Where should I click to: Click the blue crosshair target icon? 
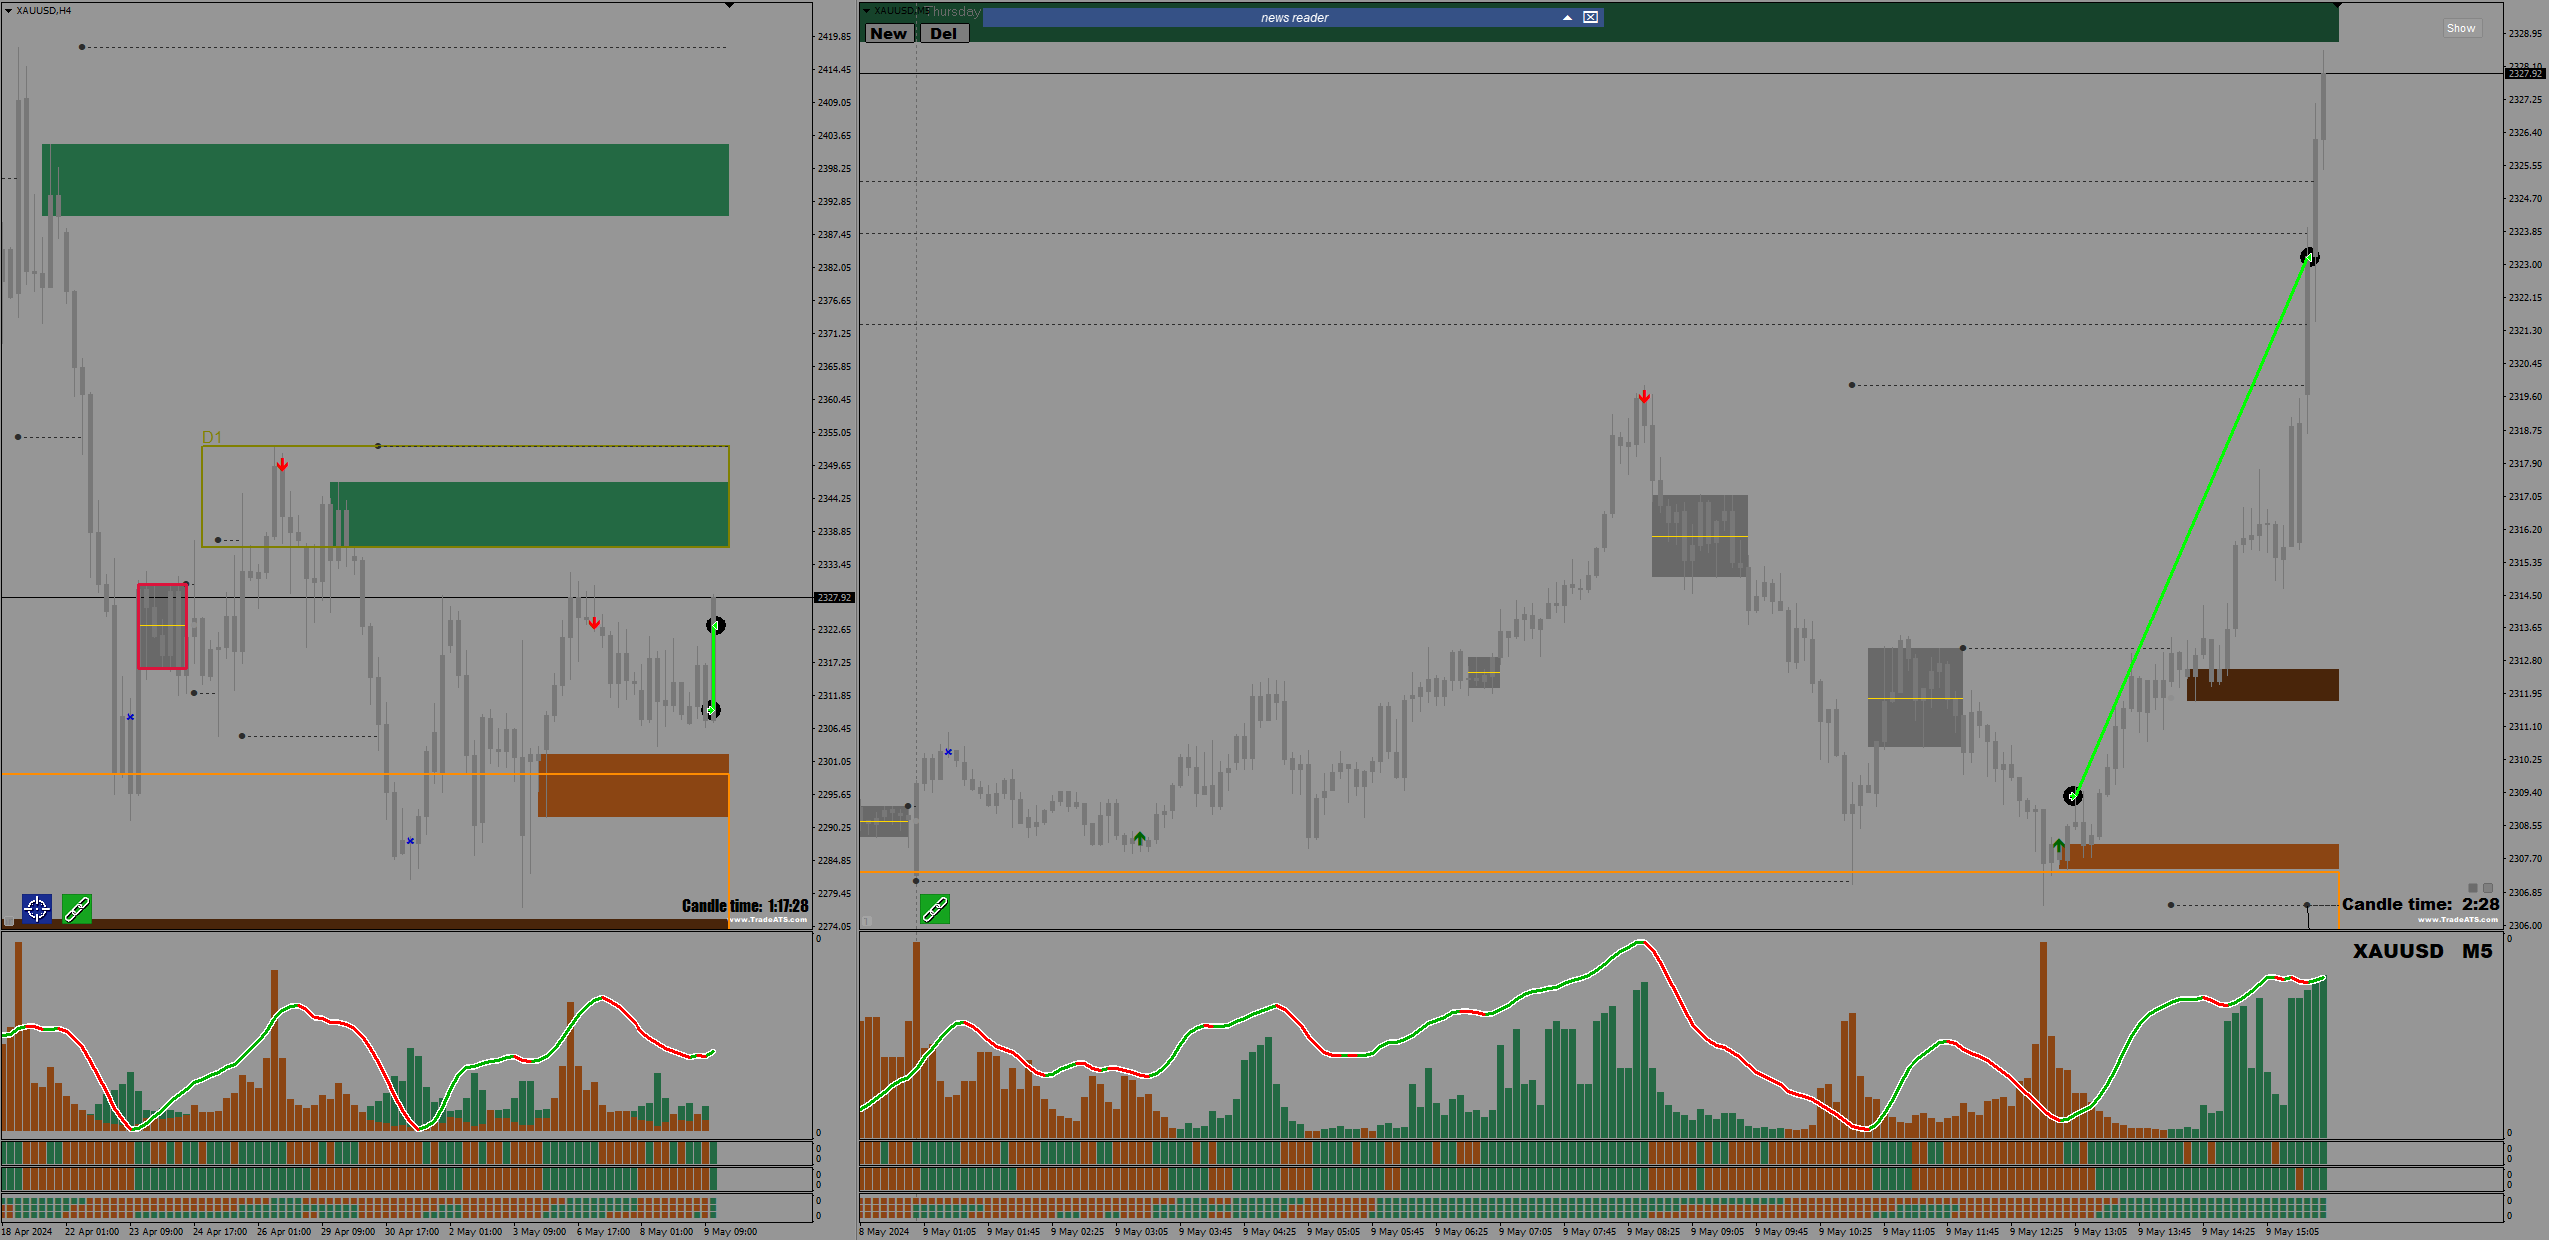[x=37, y=909]
